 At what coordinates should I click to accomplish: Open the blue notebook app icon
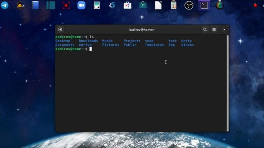35,5
